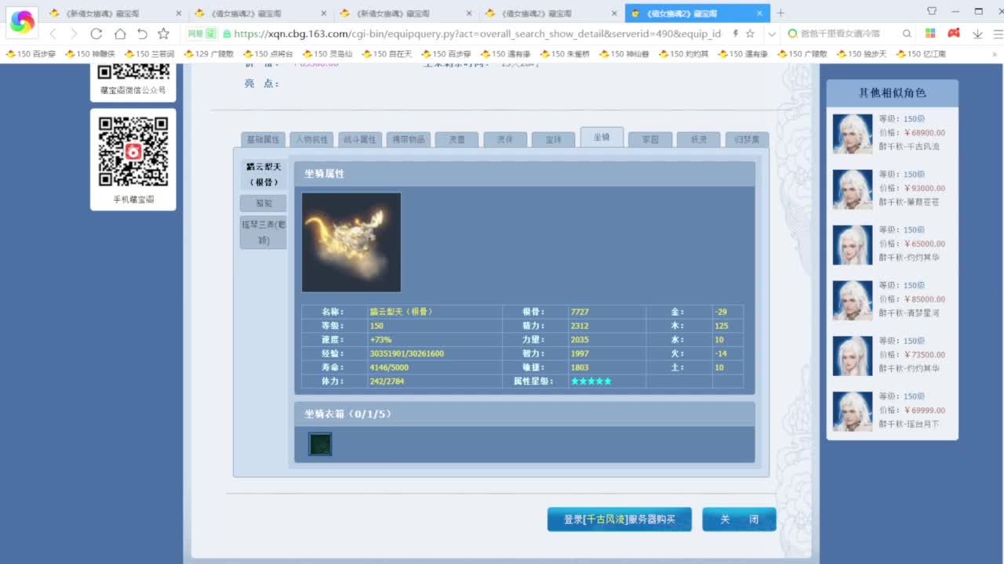The width and height of the screenshot is (1004, 564).
Task: Click the browser reload page icon
Action: coord(96,34)
